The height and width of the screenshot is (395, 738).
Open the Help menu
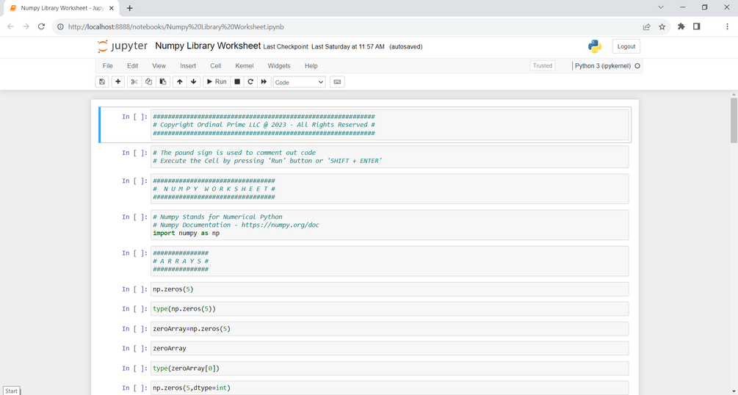pyautogui.click(x=311, y=66)
